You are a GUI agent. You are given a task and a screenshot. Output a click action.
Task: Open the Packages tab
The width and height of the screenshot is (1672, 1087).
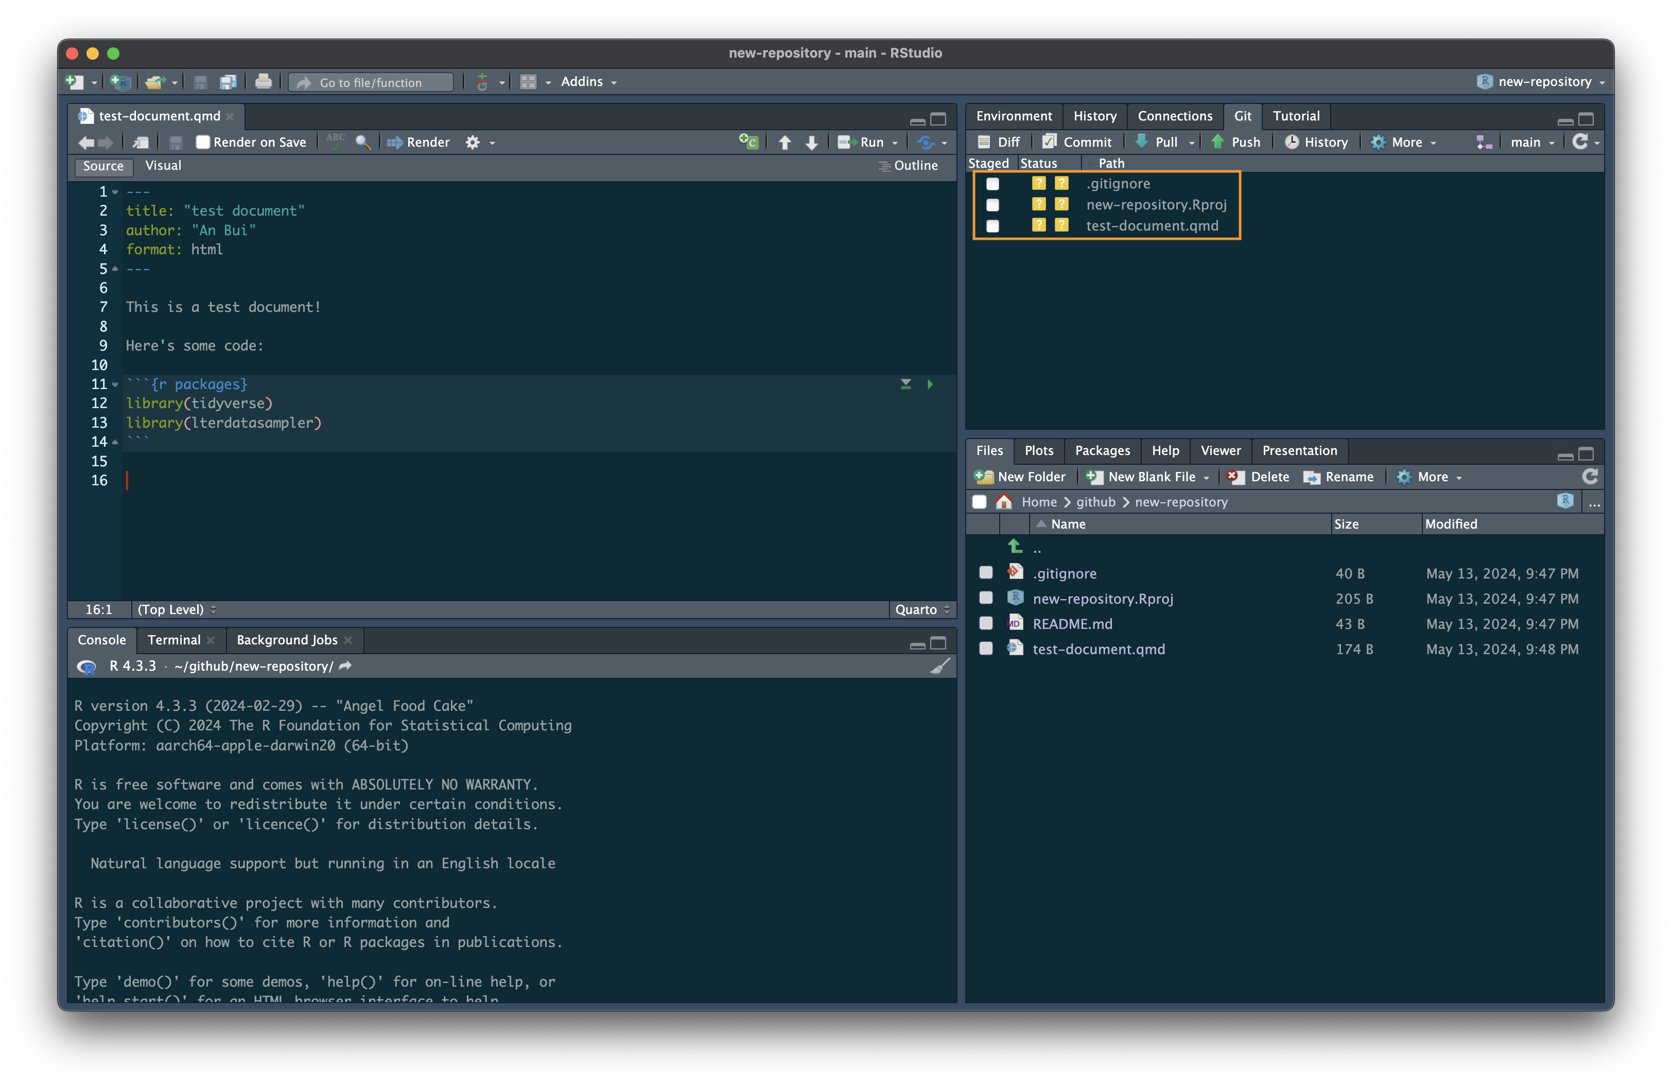(1102, 451)
